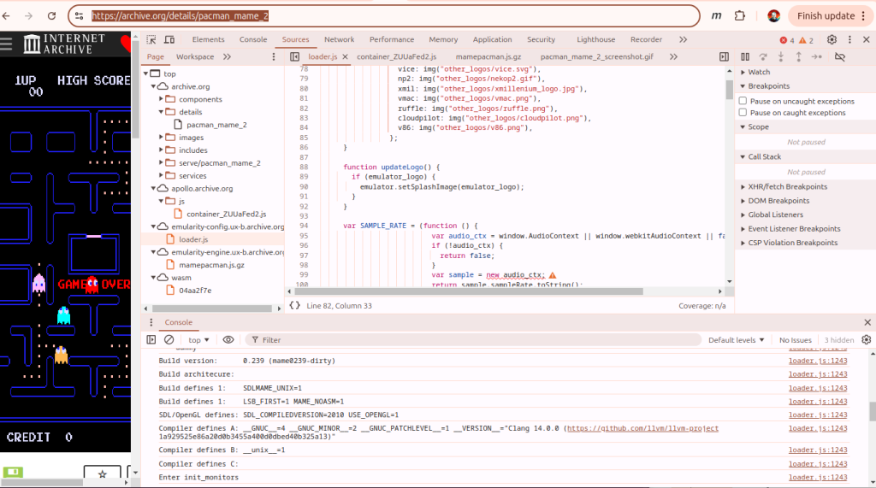Click the red error count badge
The width and height of the screenshot is (876, 488).
click(787, 40)
